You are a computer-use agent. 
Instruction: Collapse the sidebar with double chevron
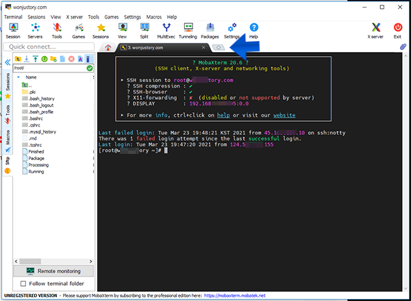pos(8,62)
